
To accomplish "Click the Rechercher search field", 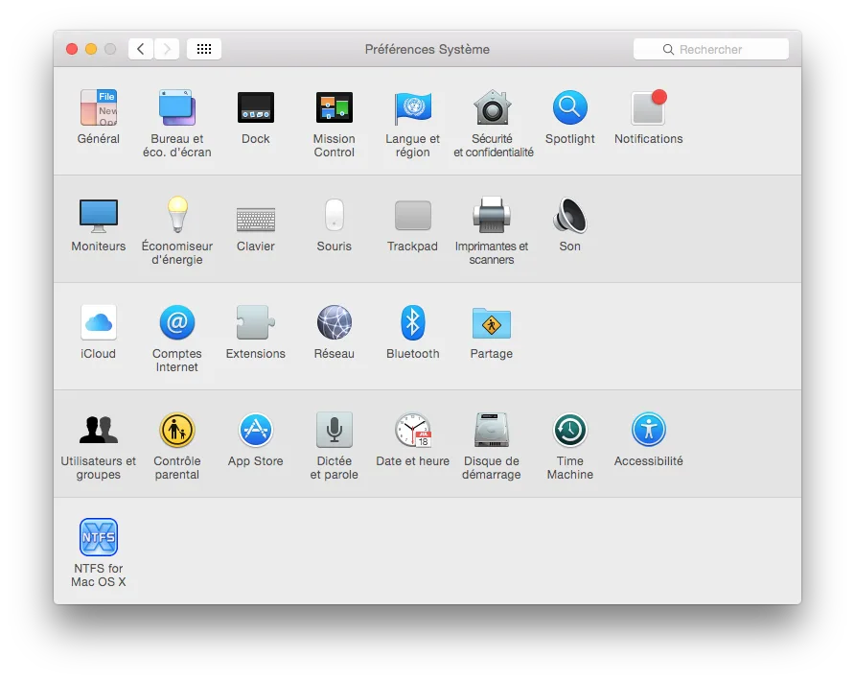I will 711,49.
